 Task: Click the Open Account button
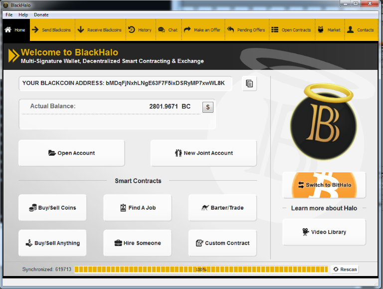click(72, 153)
